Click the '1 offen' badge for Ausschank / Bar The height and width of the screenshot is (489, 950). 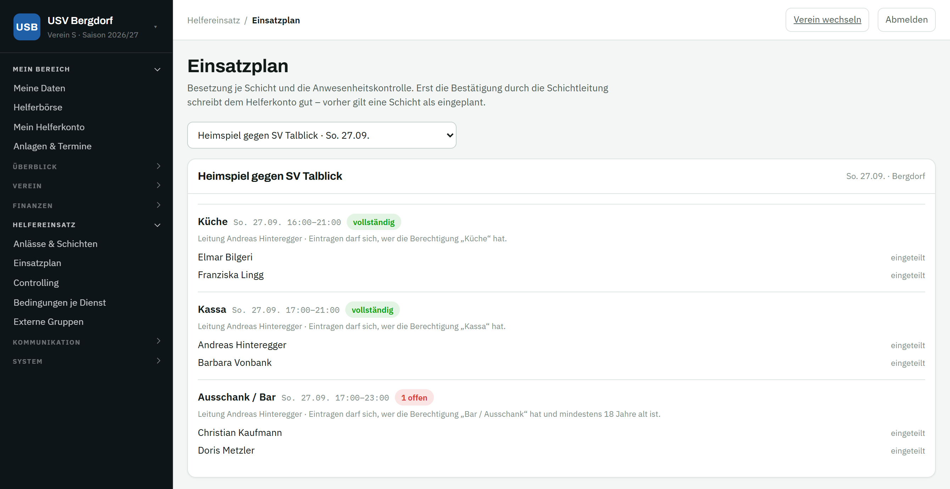tap(414, 398)
